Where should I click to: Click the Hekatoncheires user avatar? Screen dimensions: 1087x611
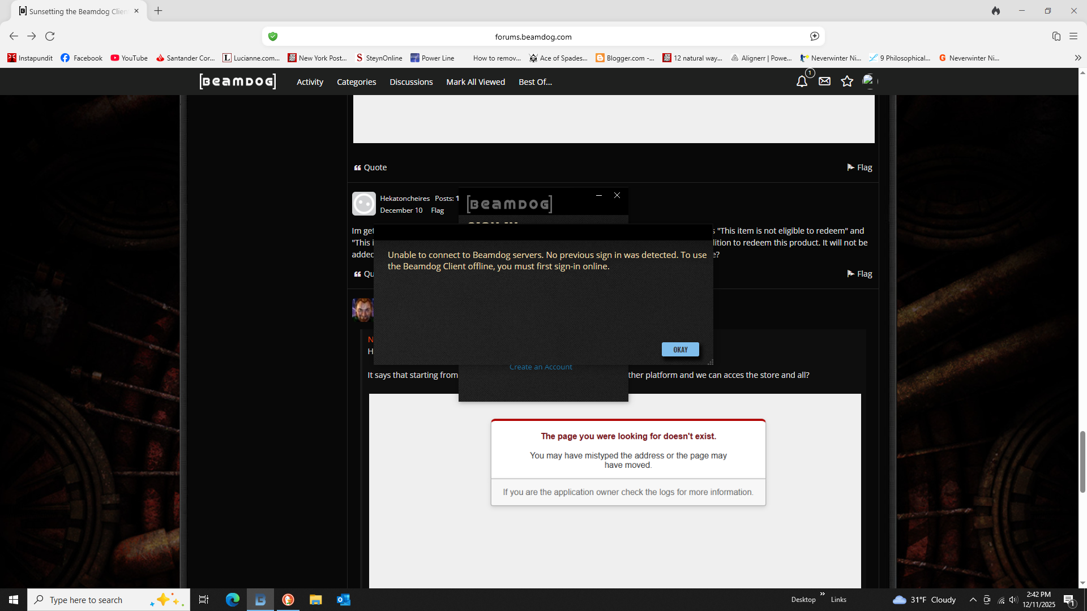point(363,204)
